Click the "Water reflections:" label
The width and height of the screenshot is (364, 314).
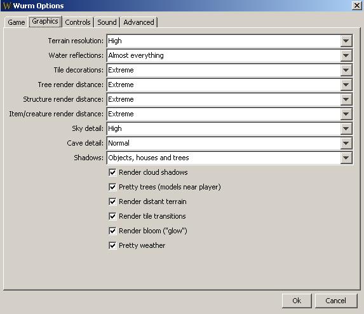click(76, 55)
